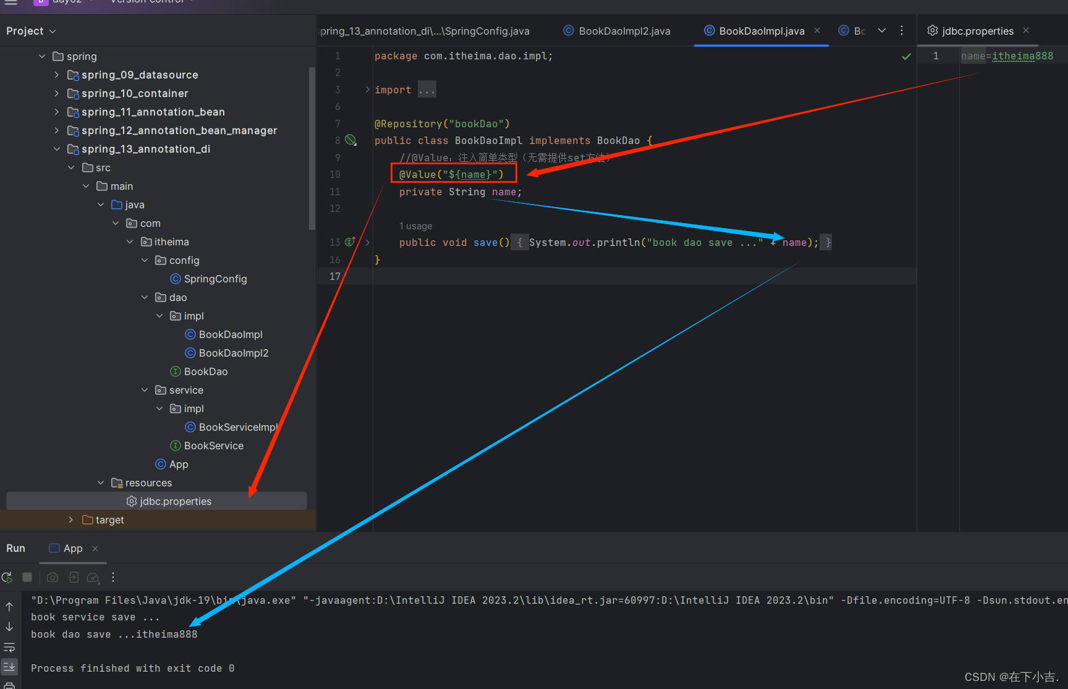
Task: Collapse the spring_13_annotation_di module
Action: click(57, 149)
